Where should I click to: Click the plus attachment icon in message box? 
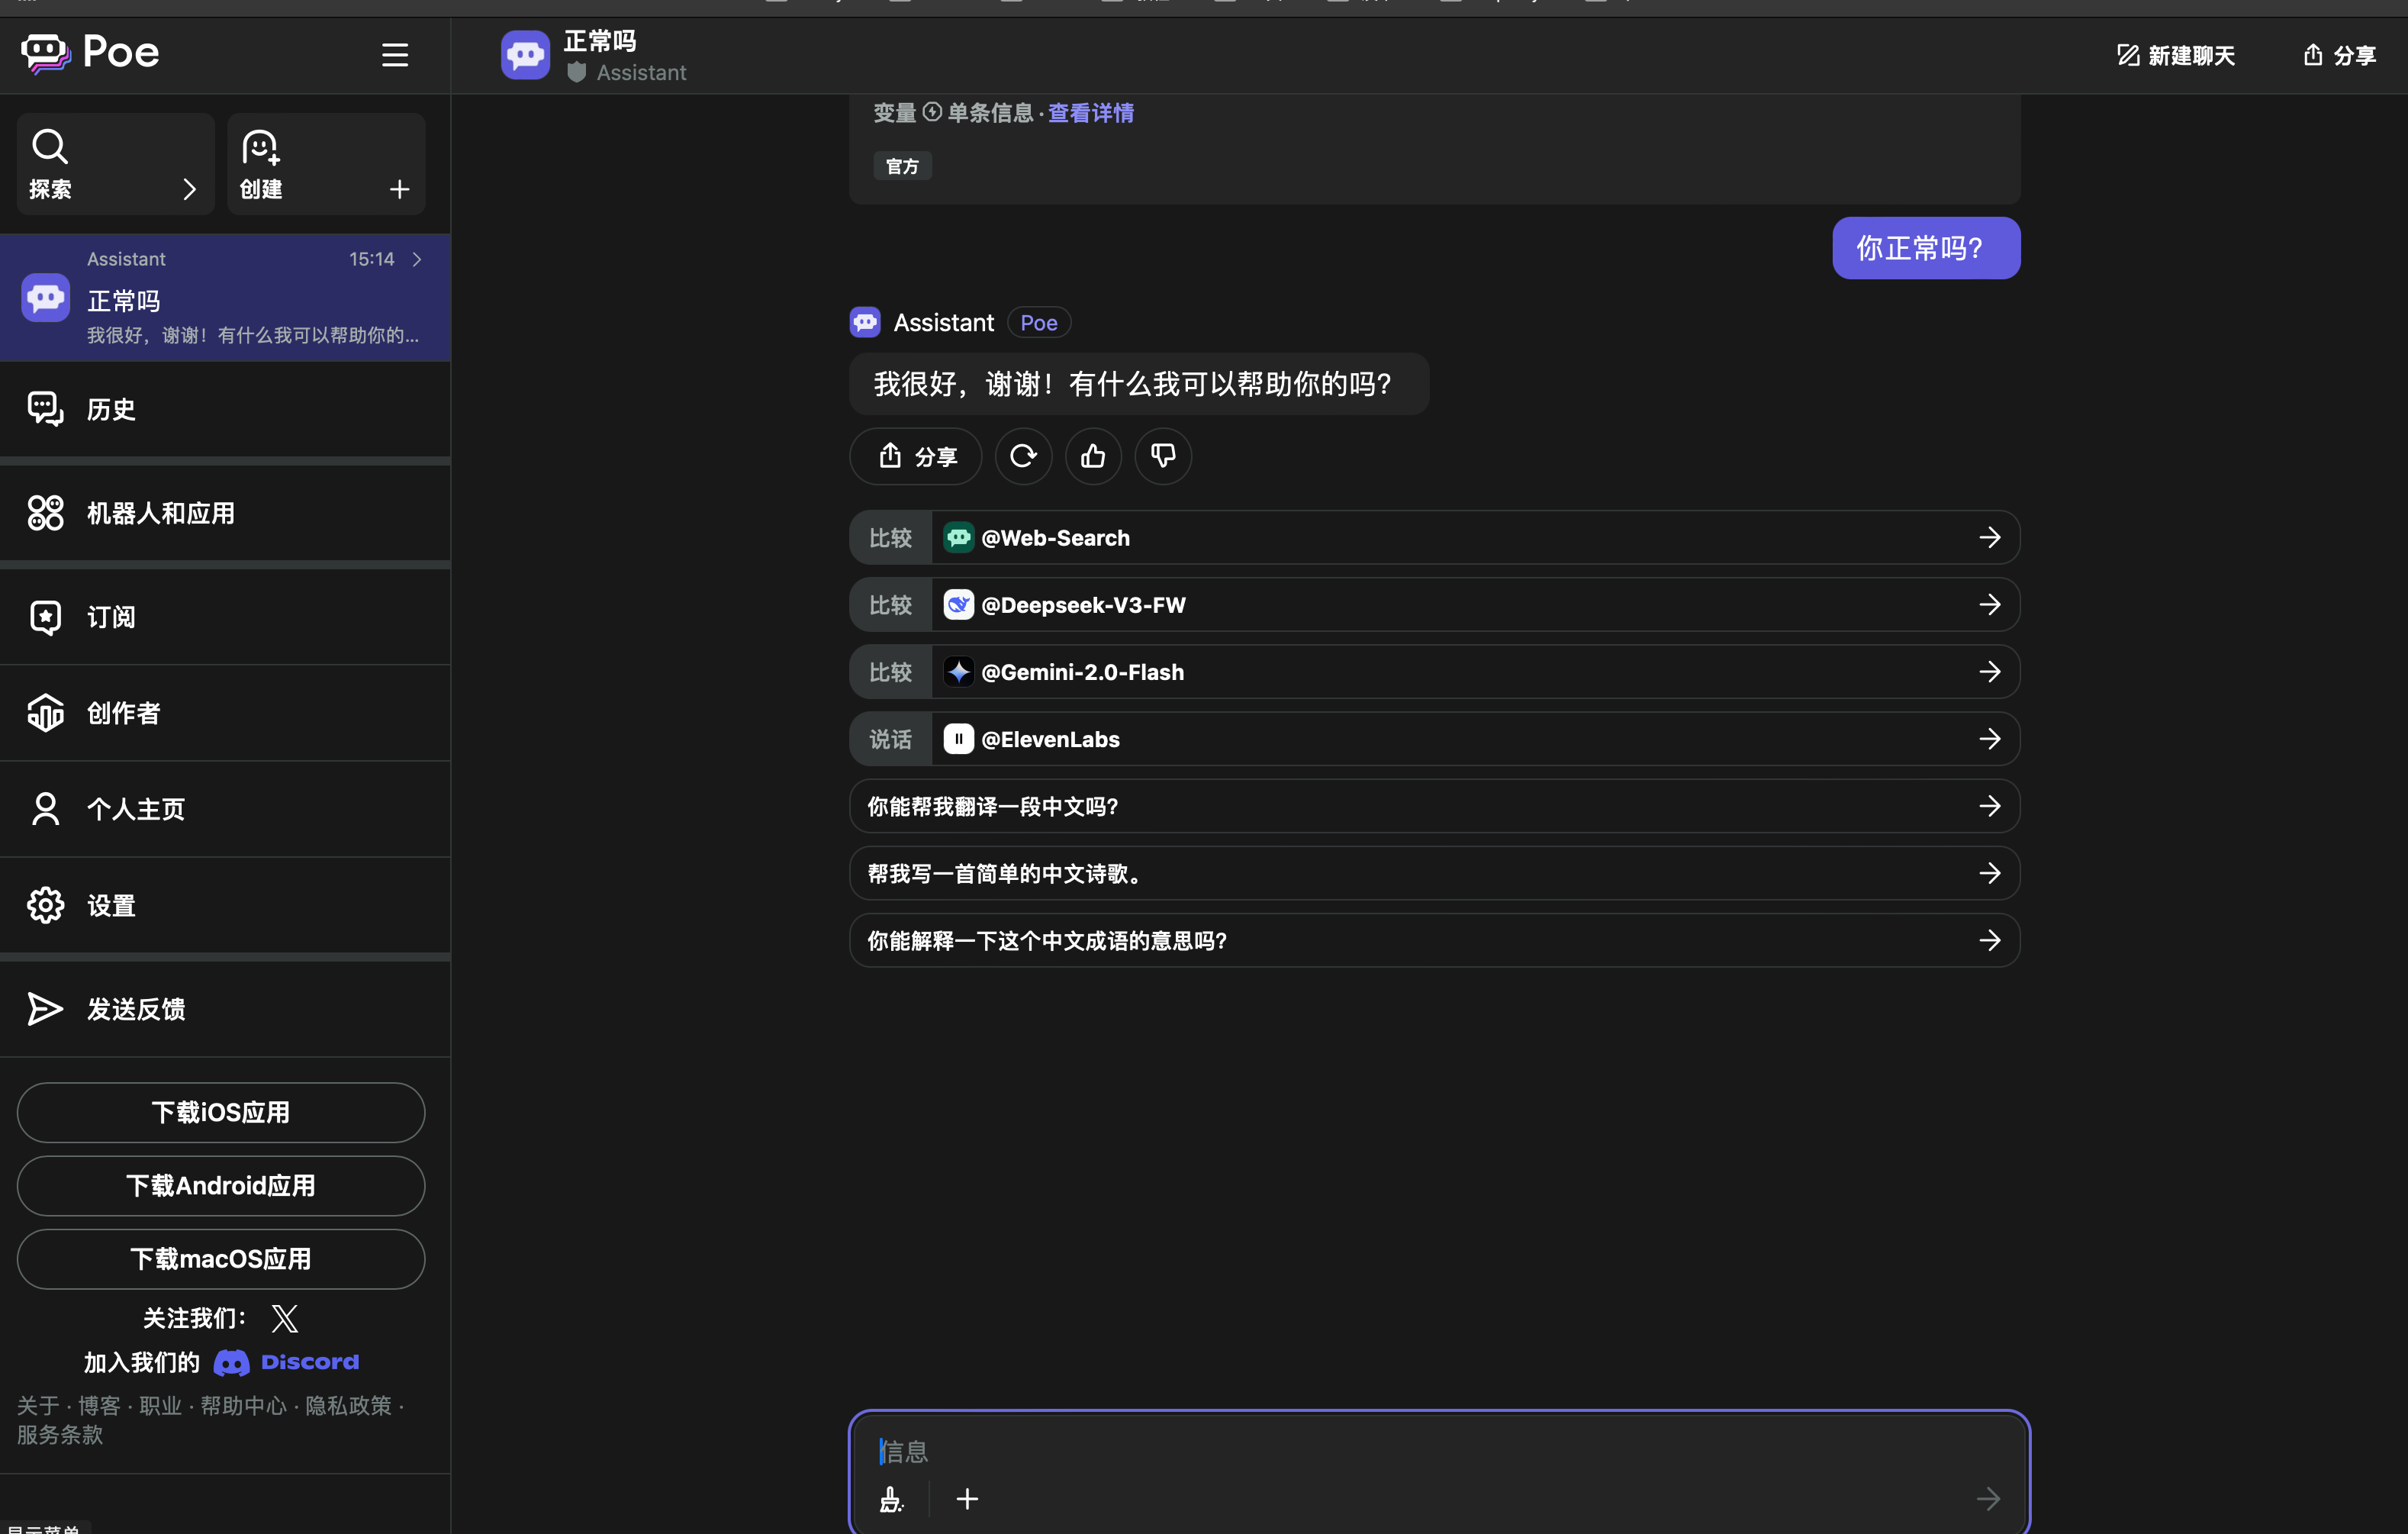pos(967,1498)
